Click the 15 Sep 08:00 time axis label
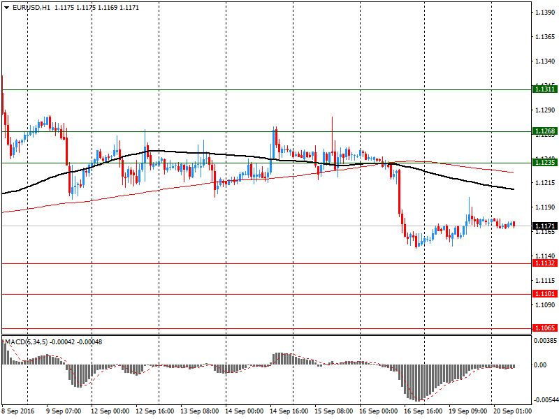Viewport: 559px width, 419px height. tap(334, 411)
